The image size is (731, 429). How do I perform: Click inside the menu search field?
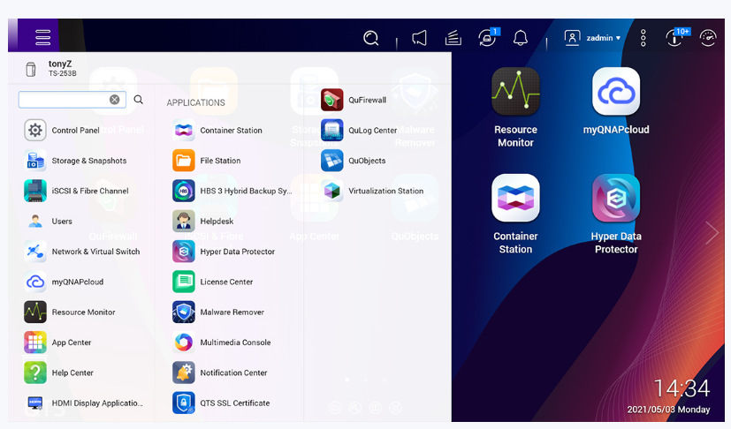pos(64,100)
